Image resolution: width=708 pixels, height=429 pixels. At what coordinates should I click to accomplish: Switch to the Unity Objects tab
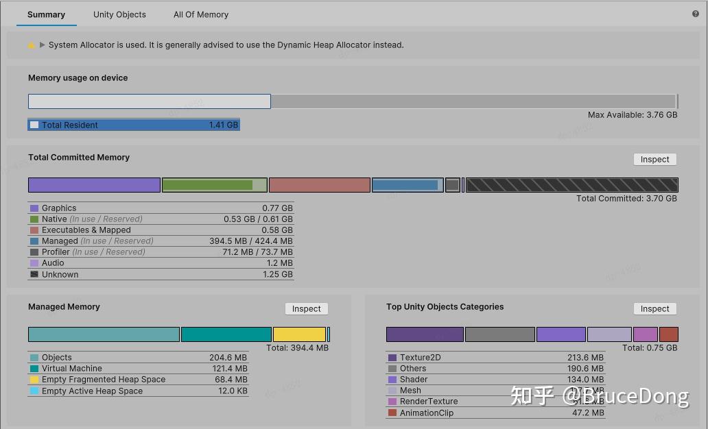[x=119, y=14]
